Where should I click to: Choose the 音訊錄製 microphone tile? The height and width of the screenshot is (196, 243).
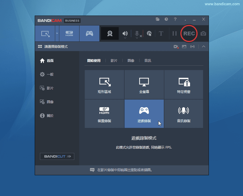(x=184, y=114)
